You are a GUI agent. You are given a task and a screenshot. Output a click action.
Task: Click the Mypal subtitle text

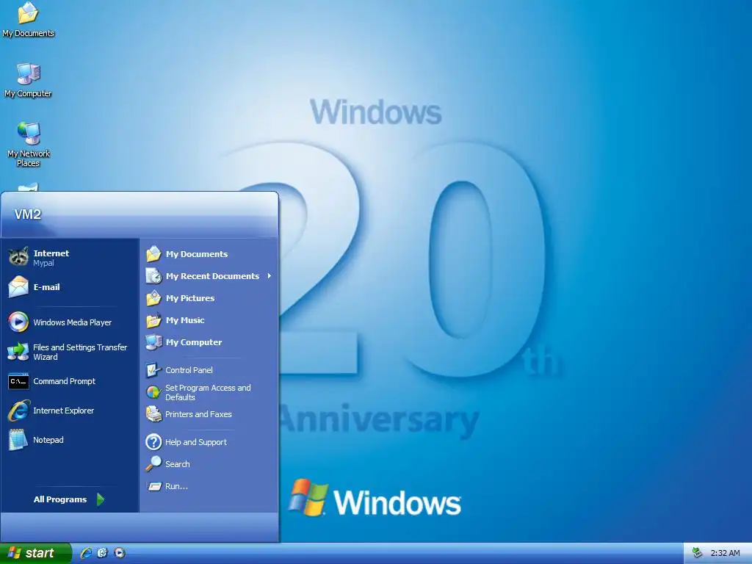43,263
